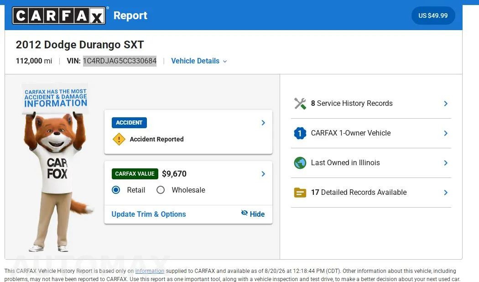Open 17 Detailed Records Available row
Screen dimensions: 479x282
[x=371, y=193]
